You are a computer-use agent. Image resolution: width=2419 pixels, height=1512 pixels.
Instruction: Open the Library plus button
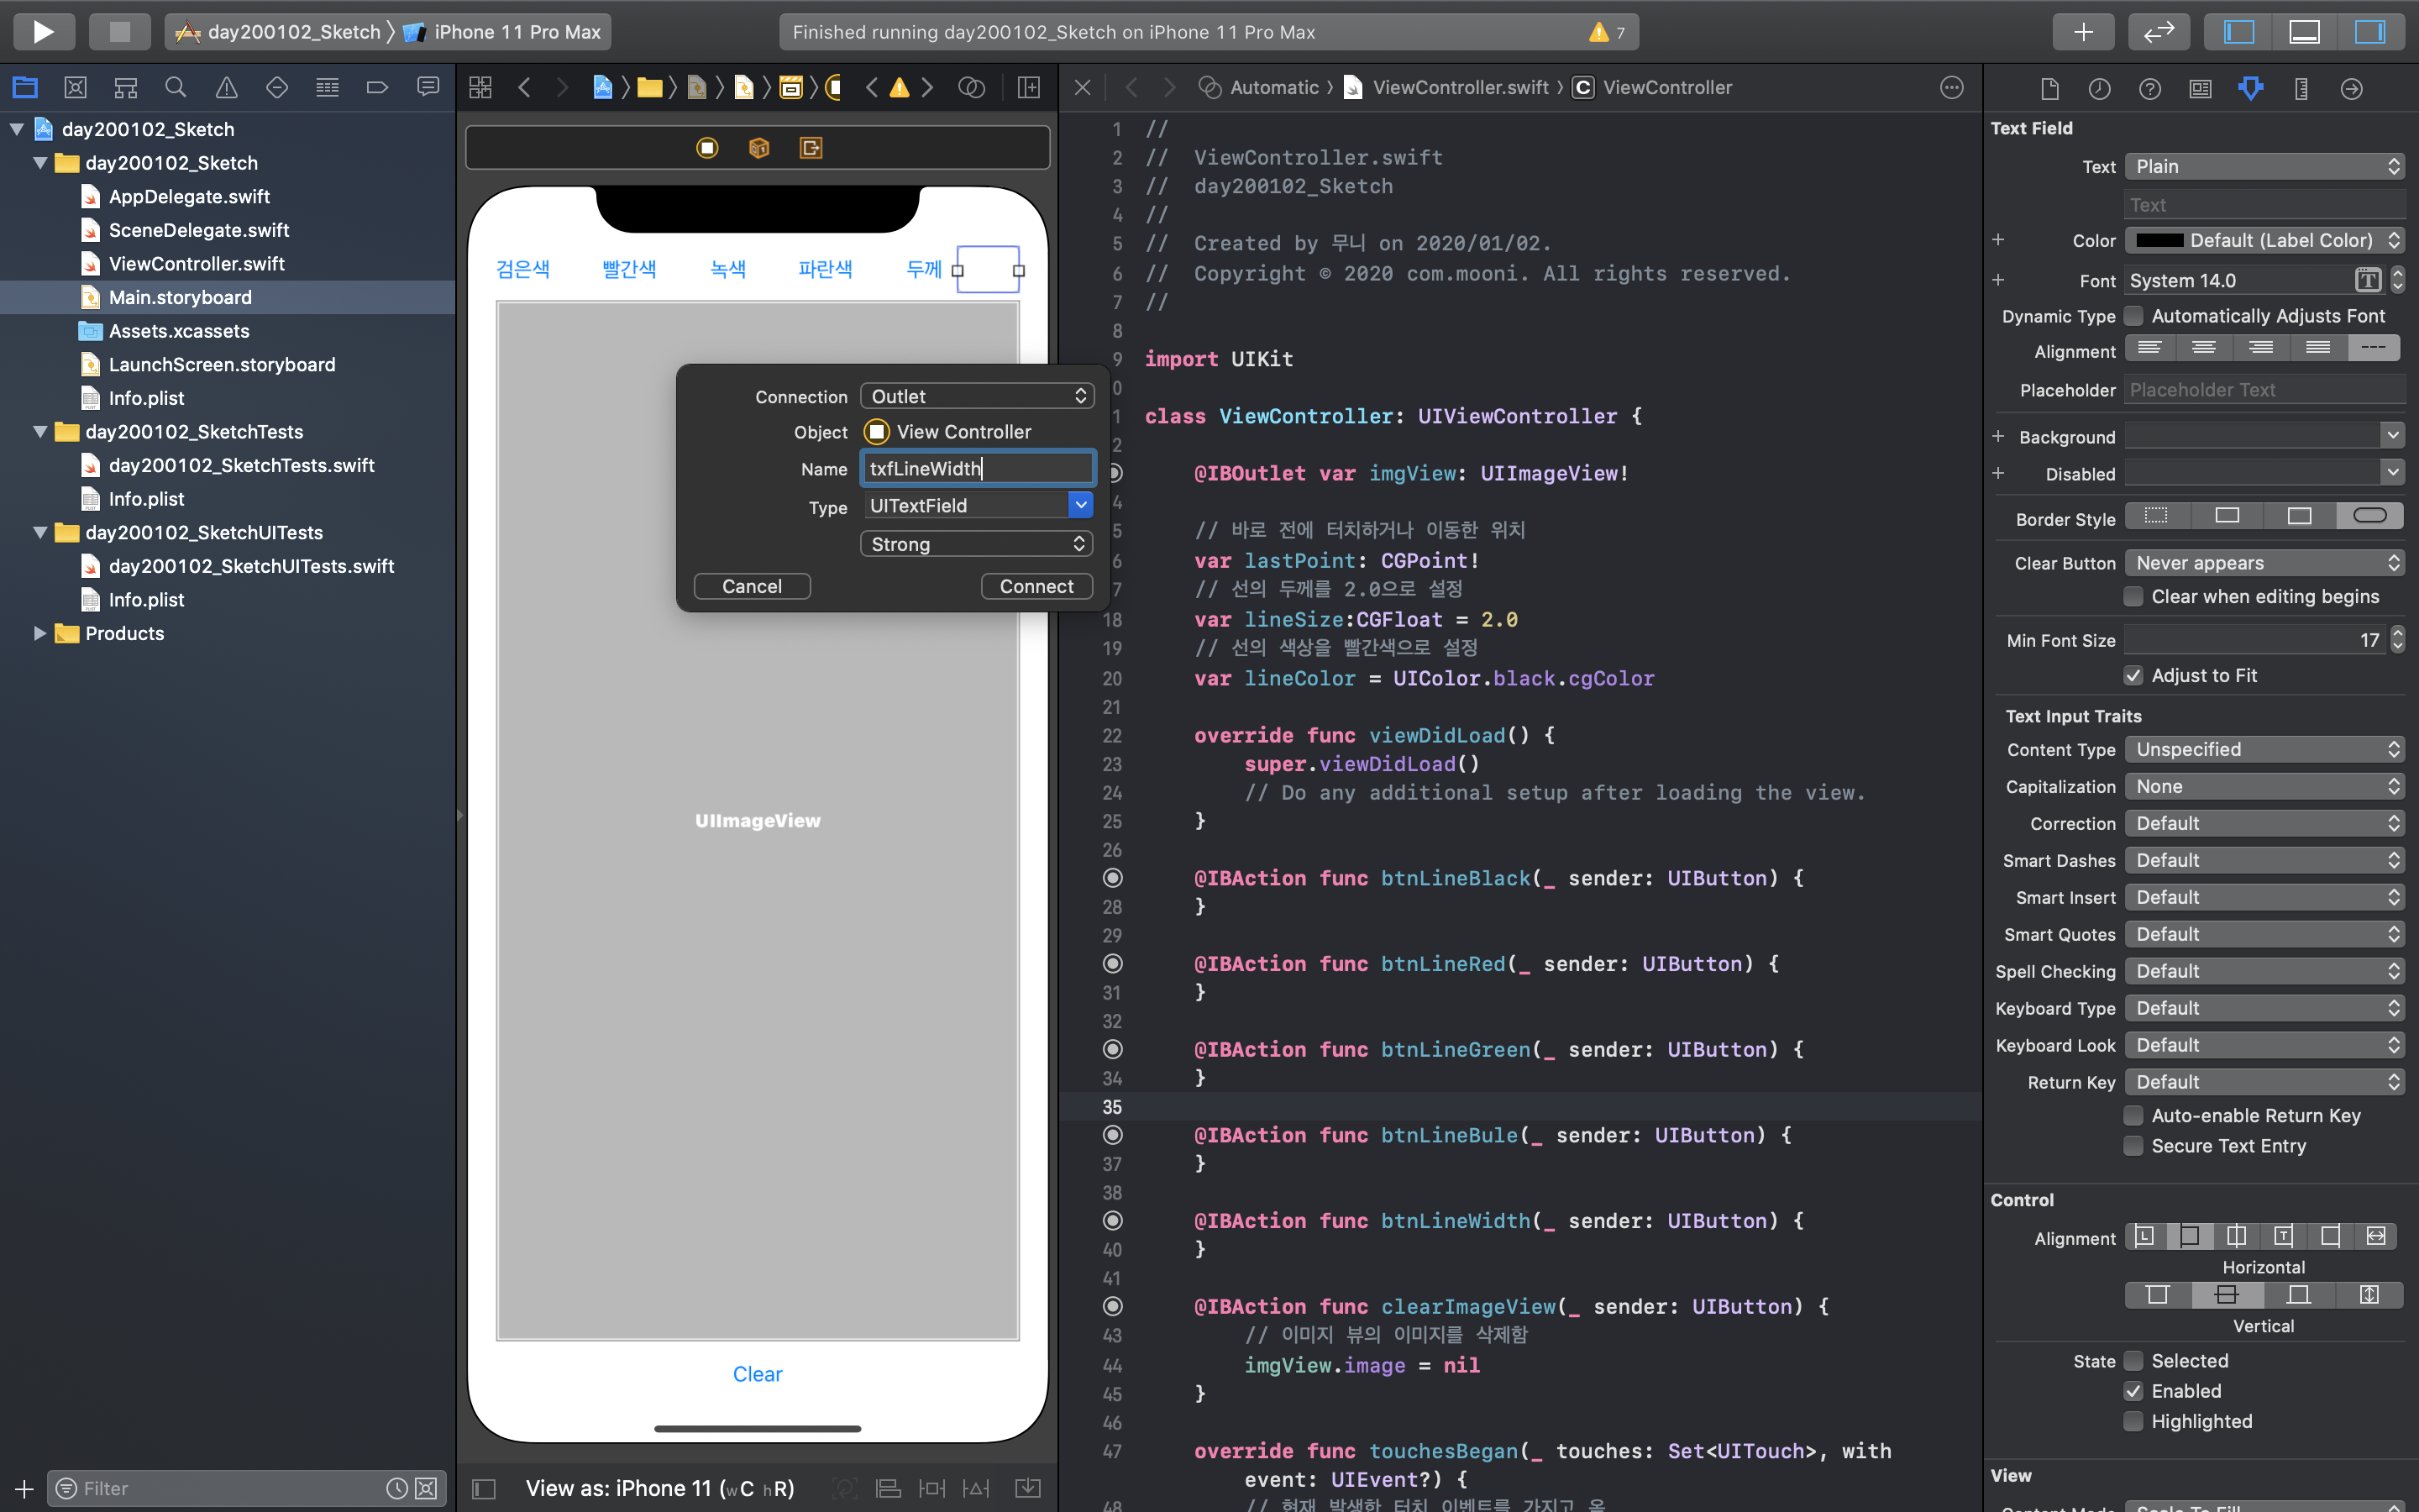(x=2083, y=32)
